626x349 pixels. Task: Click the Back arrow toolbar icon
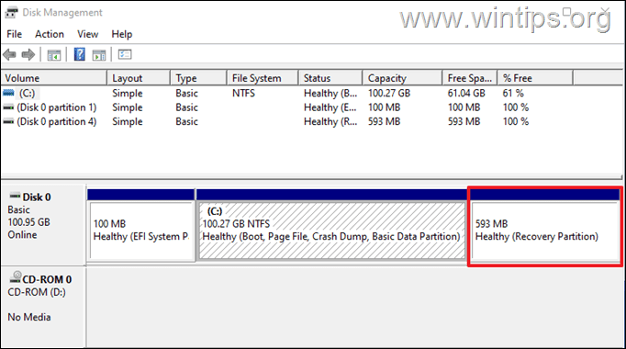9,54
